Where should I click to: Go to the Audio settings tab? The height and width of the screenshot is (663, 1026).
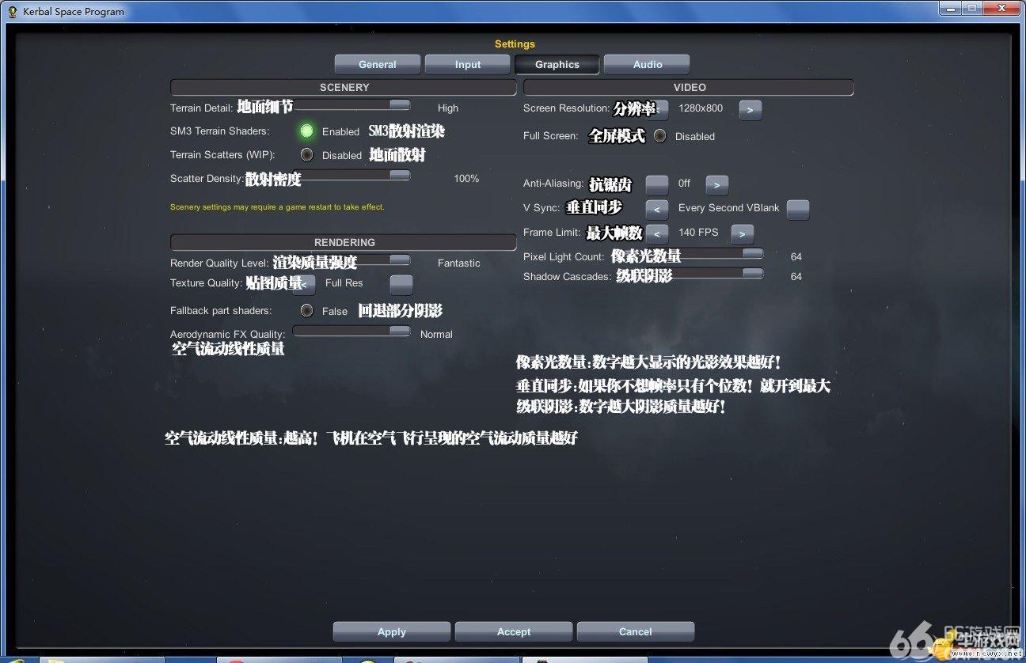coord(647,64)
